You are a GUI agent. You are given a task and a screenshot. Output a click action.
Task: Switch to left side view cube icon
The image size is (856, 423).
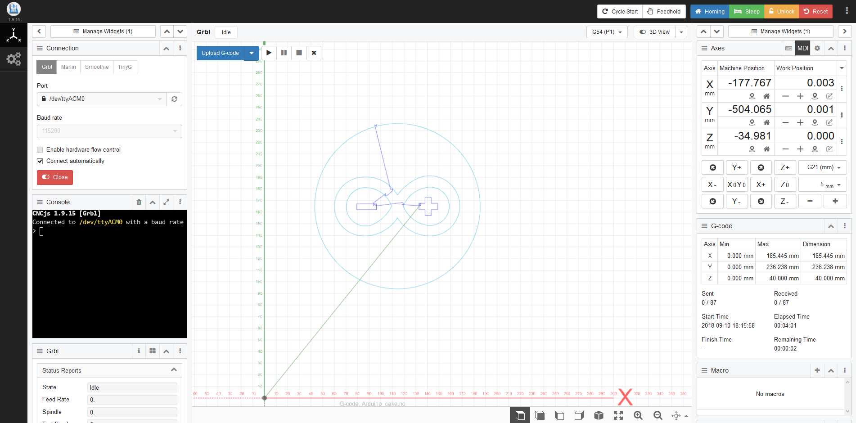click(x=559, y=415)
